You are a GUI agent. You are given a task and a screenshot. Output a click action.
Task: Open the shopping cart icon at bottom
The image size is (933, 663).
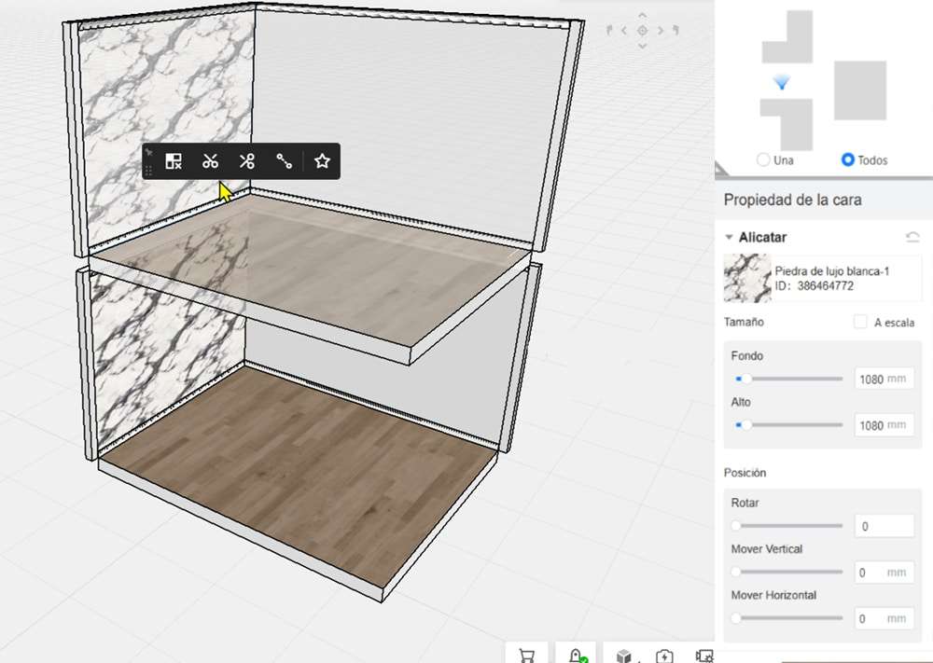[526, 656]
